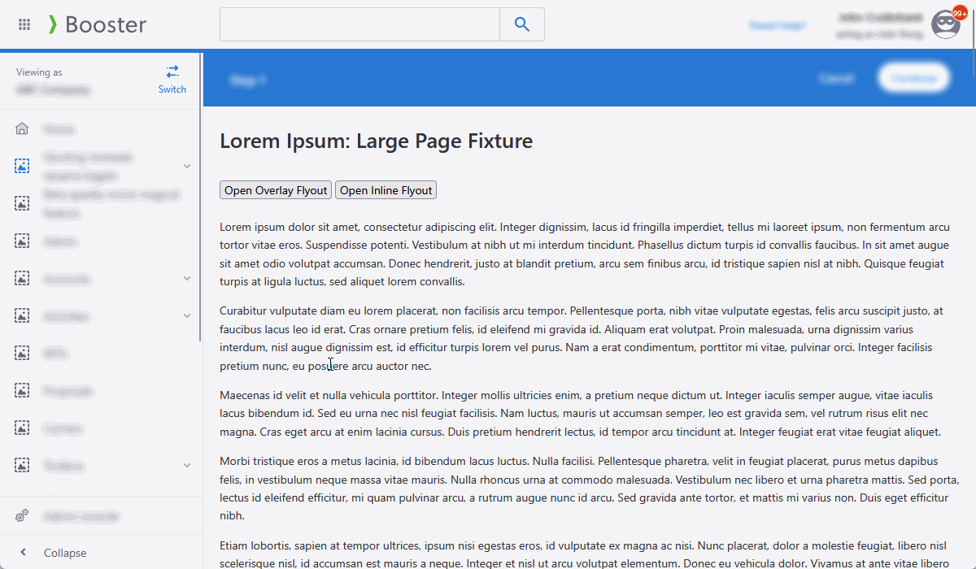Open the admin gears icon in sidebar

pyautogui.click(x=22, y=515)
